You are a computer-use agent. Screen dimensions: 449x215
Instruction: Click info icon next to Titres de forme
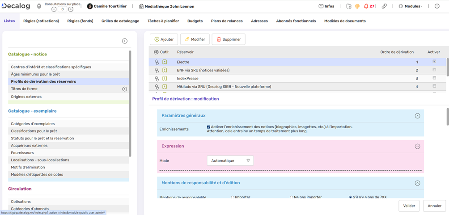pyautogui.click(x=125, y=89)
